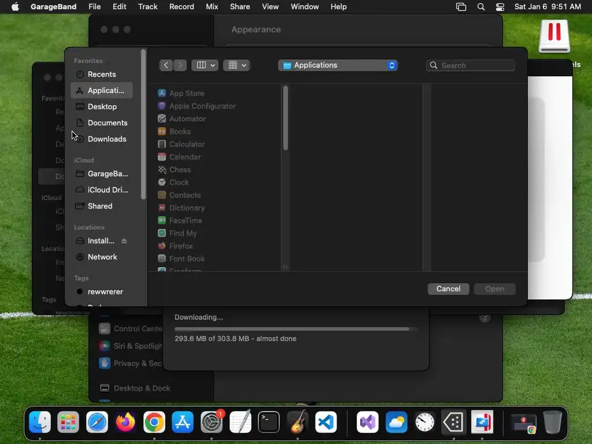Launch Launchpad from the Dock
The image size is (592, 444).
[x=68, y=421]
